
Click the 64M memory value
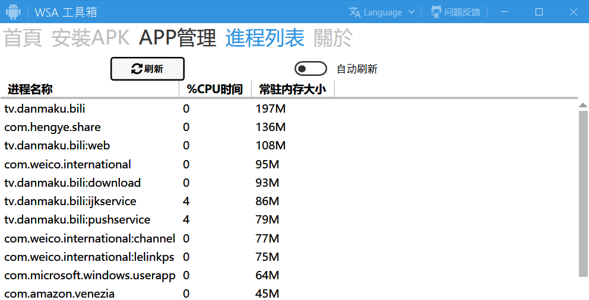[267, 275]
